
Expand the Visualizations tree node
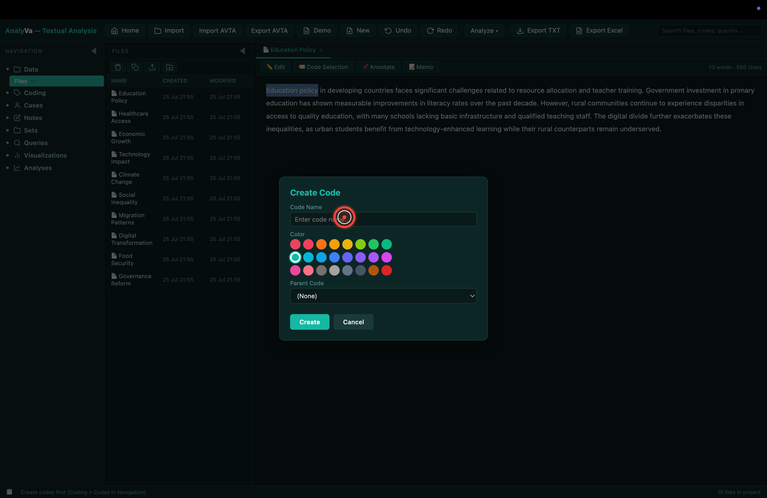(8, 155)
